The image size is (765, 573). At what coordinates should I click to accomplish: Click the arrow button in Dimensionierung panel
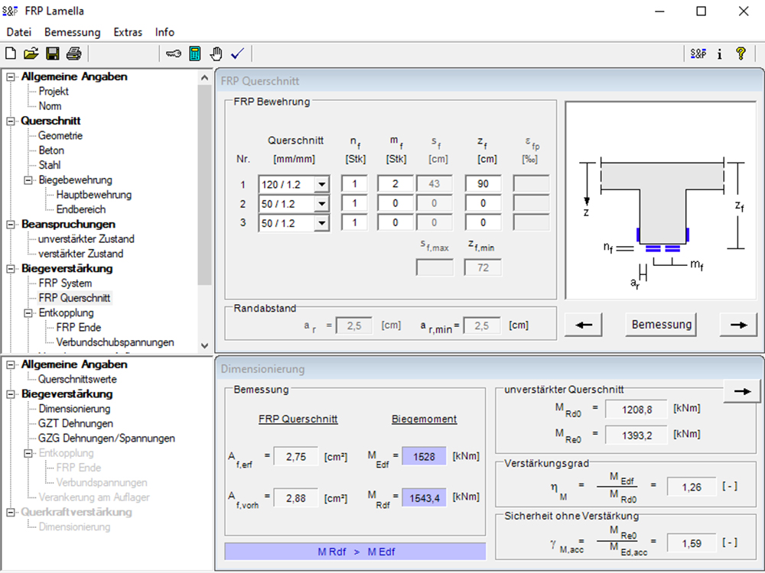tap(742, 391)
